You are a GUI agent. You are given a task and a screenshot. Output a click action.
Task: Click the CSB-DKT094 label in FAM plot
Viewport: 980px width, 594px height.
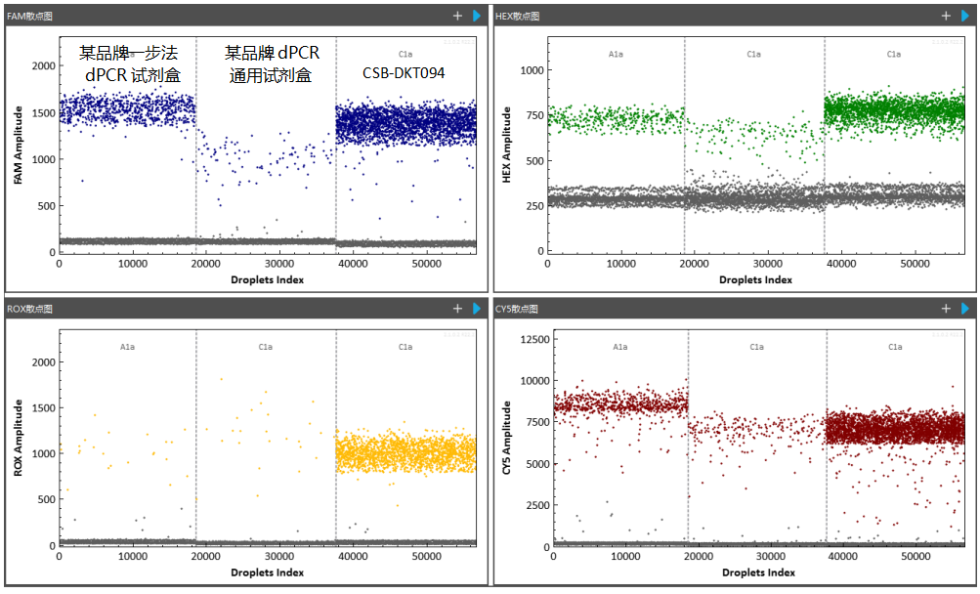click(x=405, y=72)
